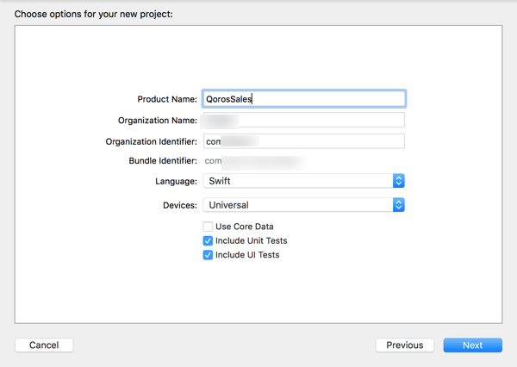Uncheck the Include Unit Tests checkbox
This screenshot has height=367, width=517.
[208, 241]
